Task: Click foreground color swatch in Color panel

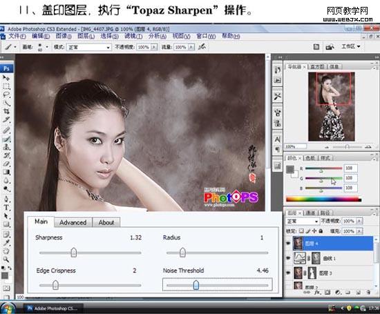Action: pos(290,170)
